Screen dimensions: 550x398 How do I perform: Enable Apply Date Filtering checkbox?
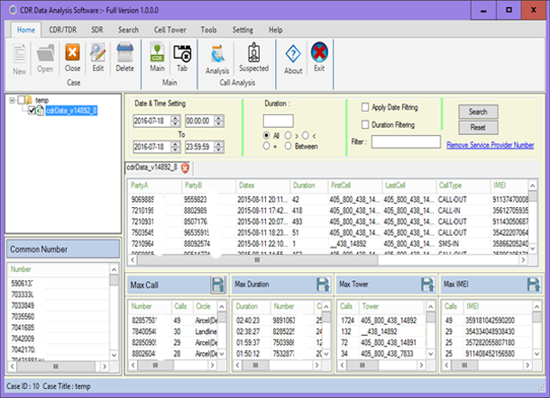(x=365, y=107)
